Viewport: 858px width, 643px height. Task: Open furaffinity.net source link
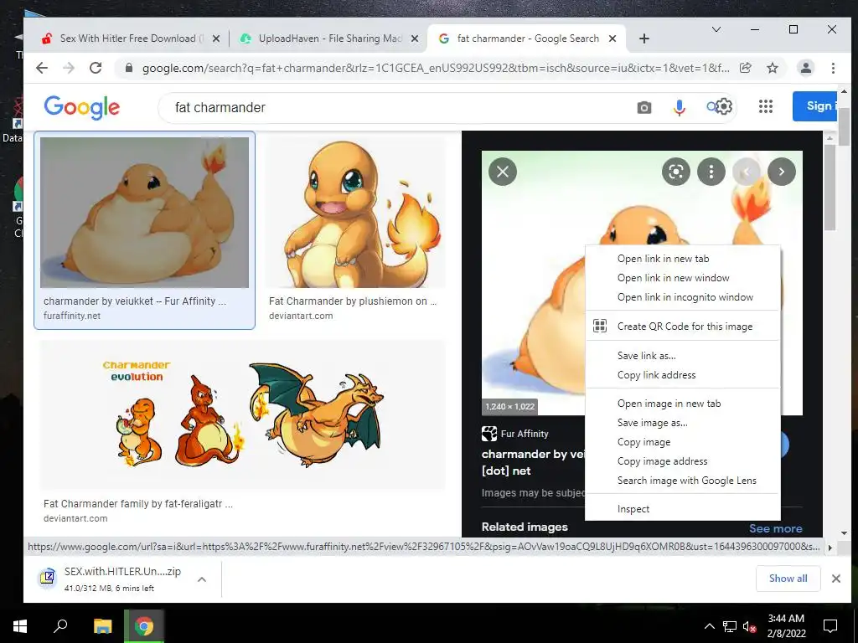coord(72,316)
